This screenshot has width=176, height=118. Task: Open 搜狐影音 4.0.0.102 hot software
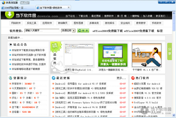click(148, 98)
